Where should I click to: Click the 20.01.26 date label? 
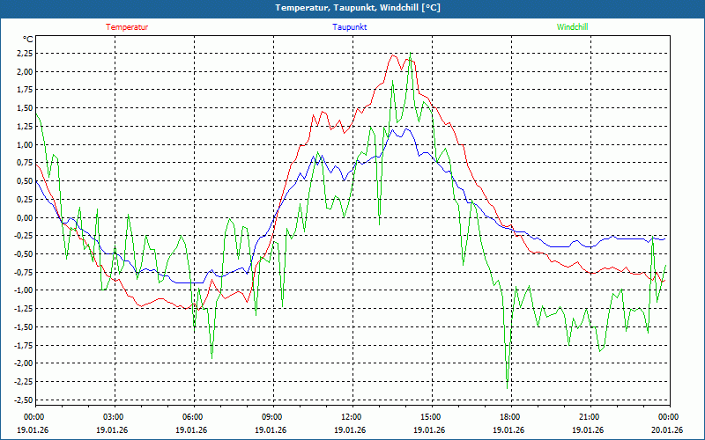tap(667, 430)
